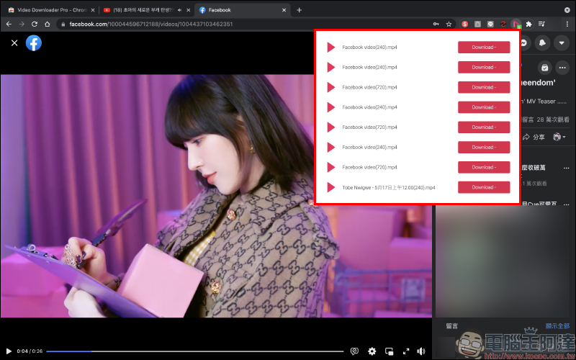Open the media control playlist icon

[541, 24]
